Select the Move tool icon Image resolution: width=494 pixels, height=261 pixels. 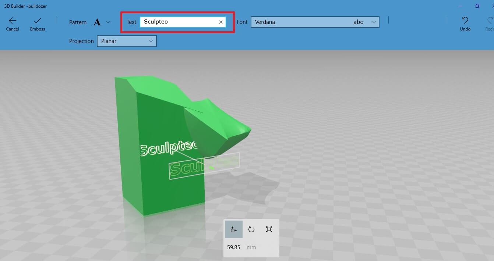pyautogui.click(x=234, y=229)
